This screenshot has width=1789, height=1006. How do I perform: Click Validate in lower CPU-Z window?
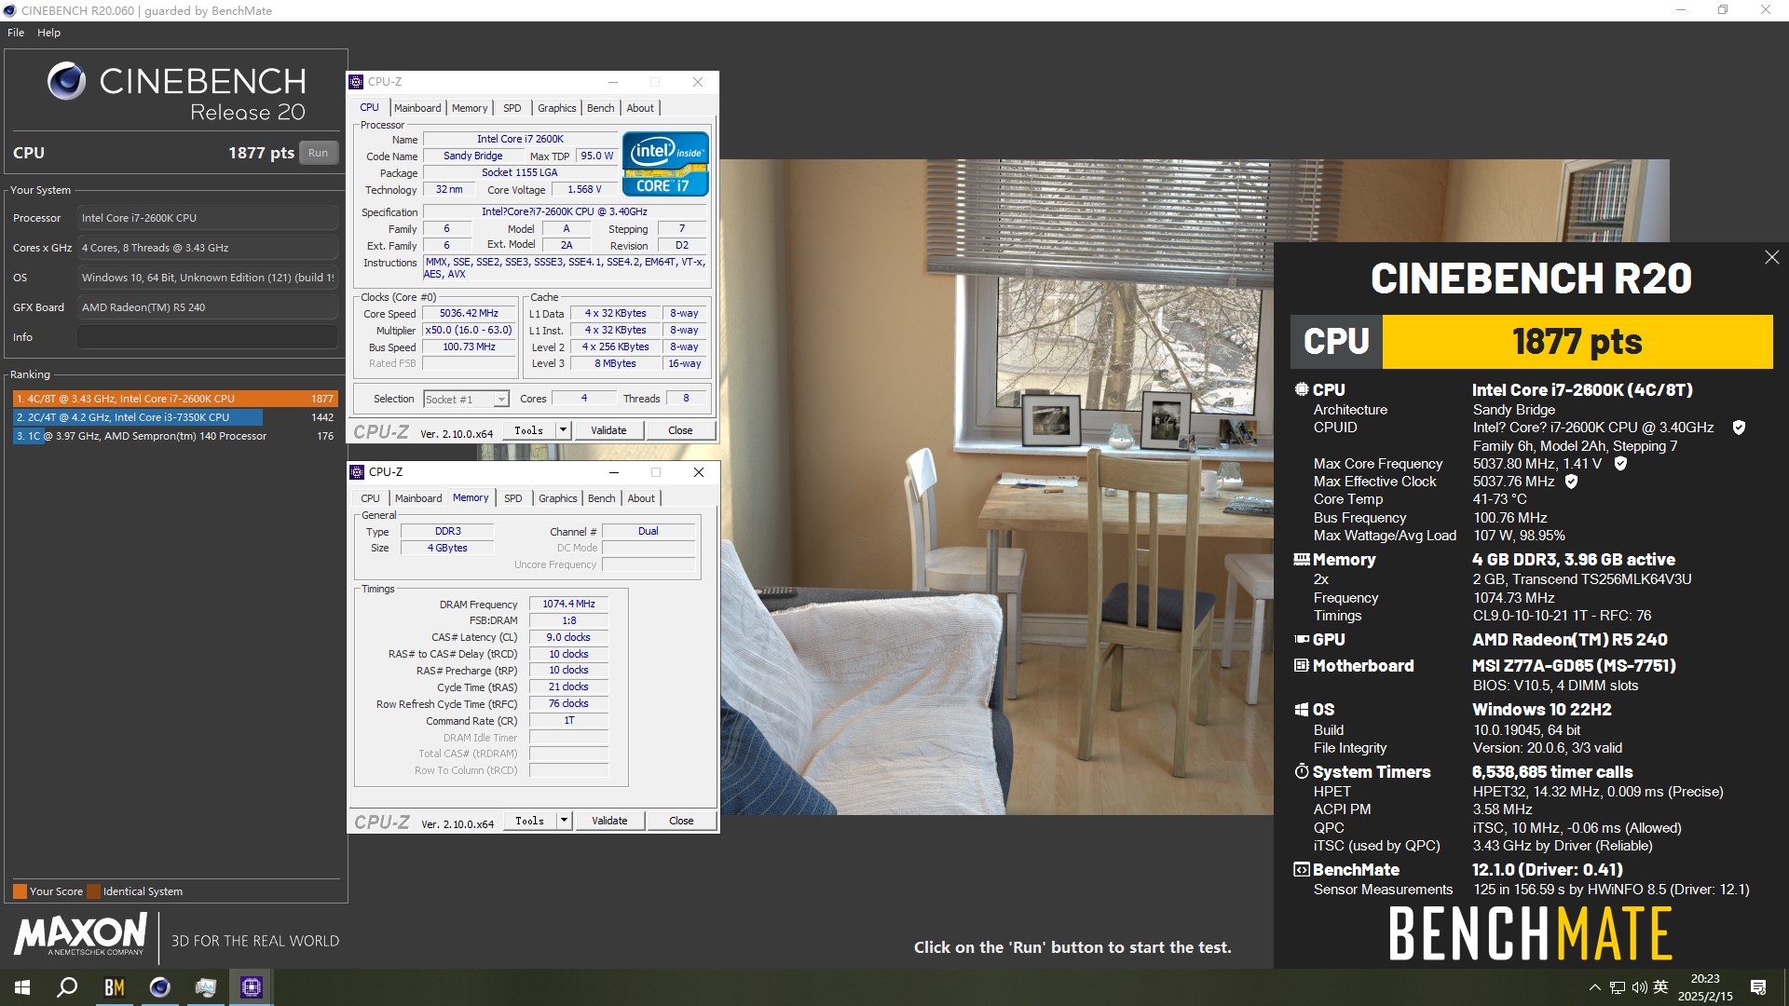pos(609,821)
